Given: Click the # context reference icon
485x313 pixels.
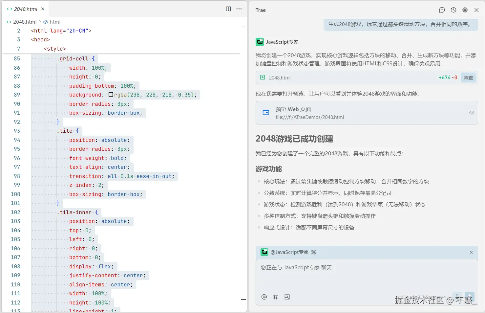Looking at the screenshot, I should [276, 297].
